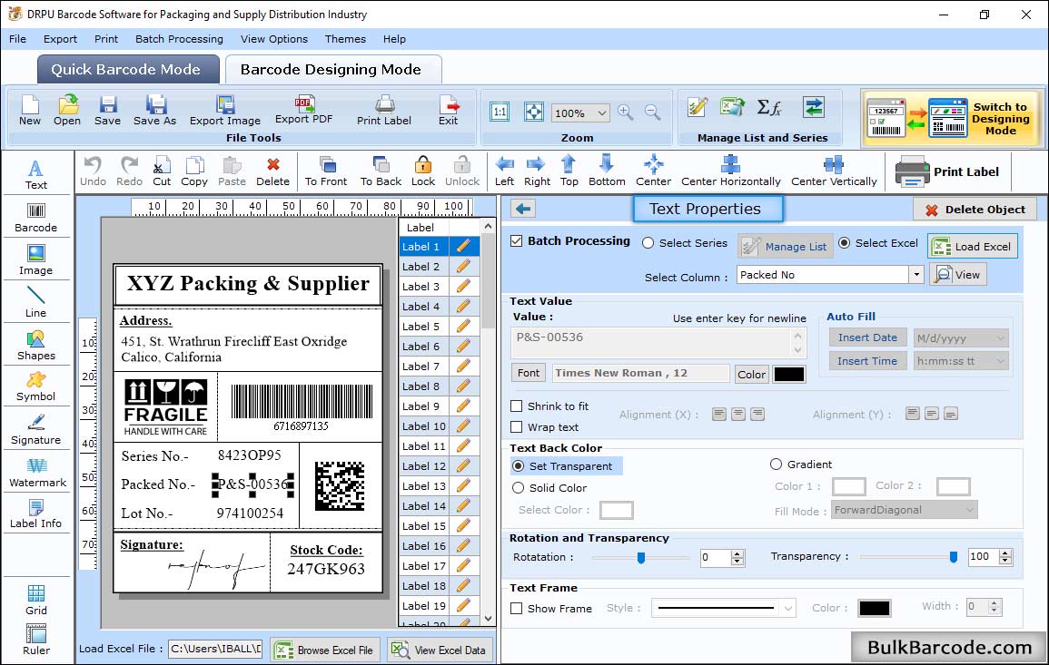
Task: Expand Select Column dropdown
Action: (915, 275)
